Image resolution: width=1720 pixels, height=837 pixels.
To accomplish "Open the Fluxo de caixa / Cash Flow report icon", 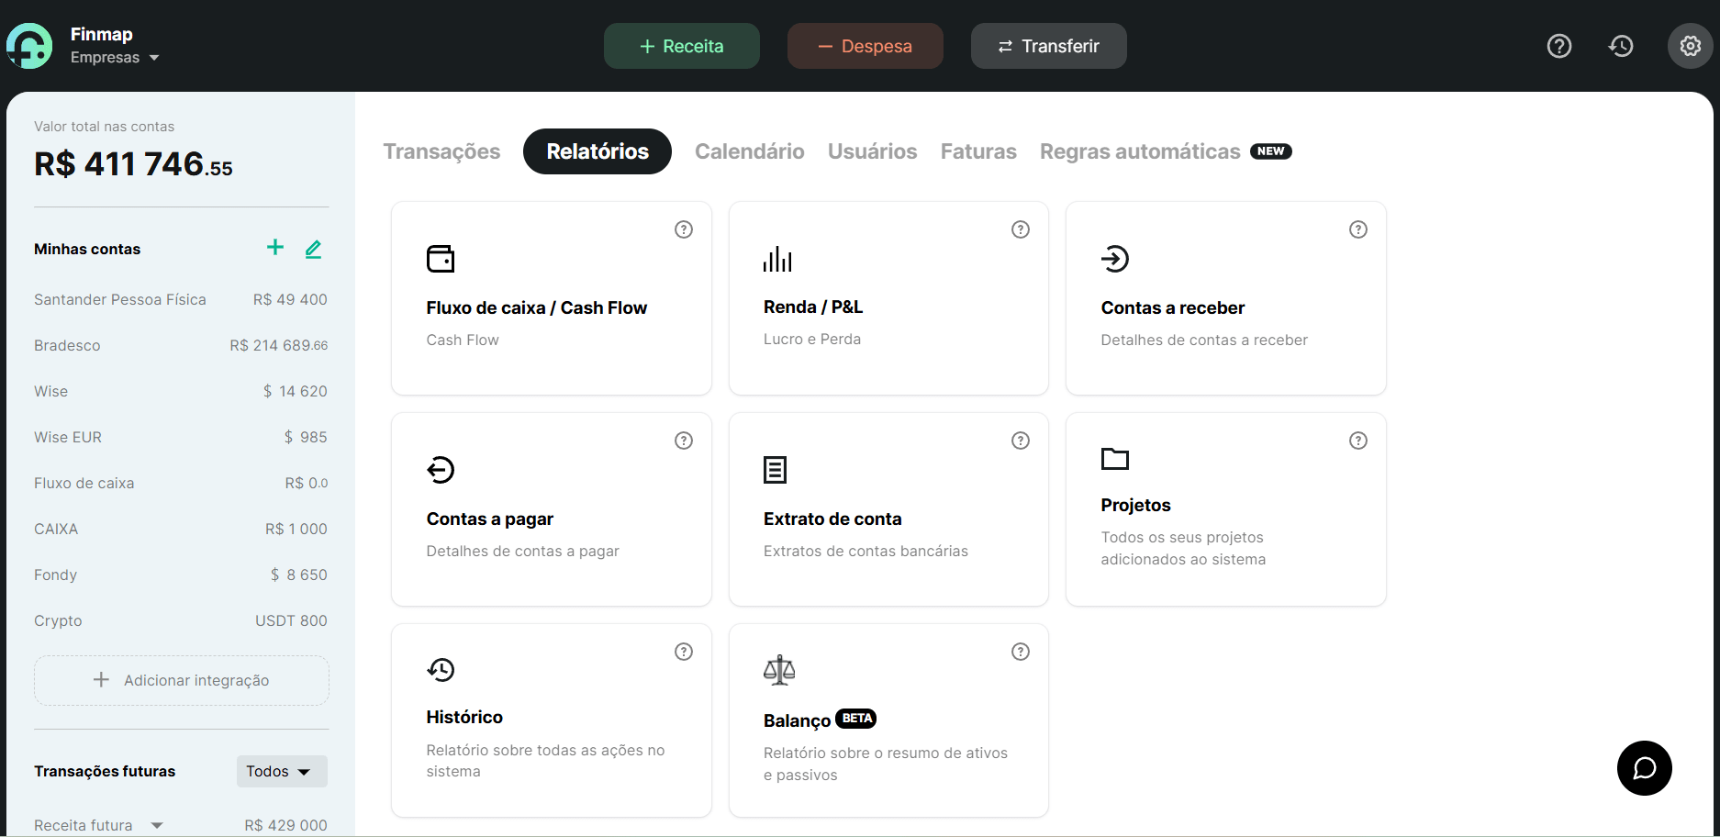I will point(441,258).
